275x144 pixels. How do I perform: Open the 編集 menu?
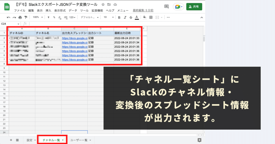point(31,11)
